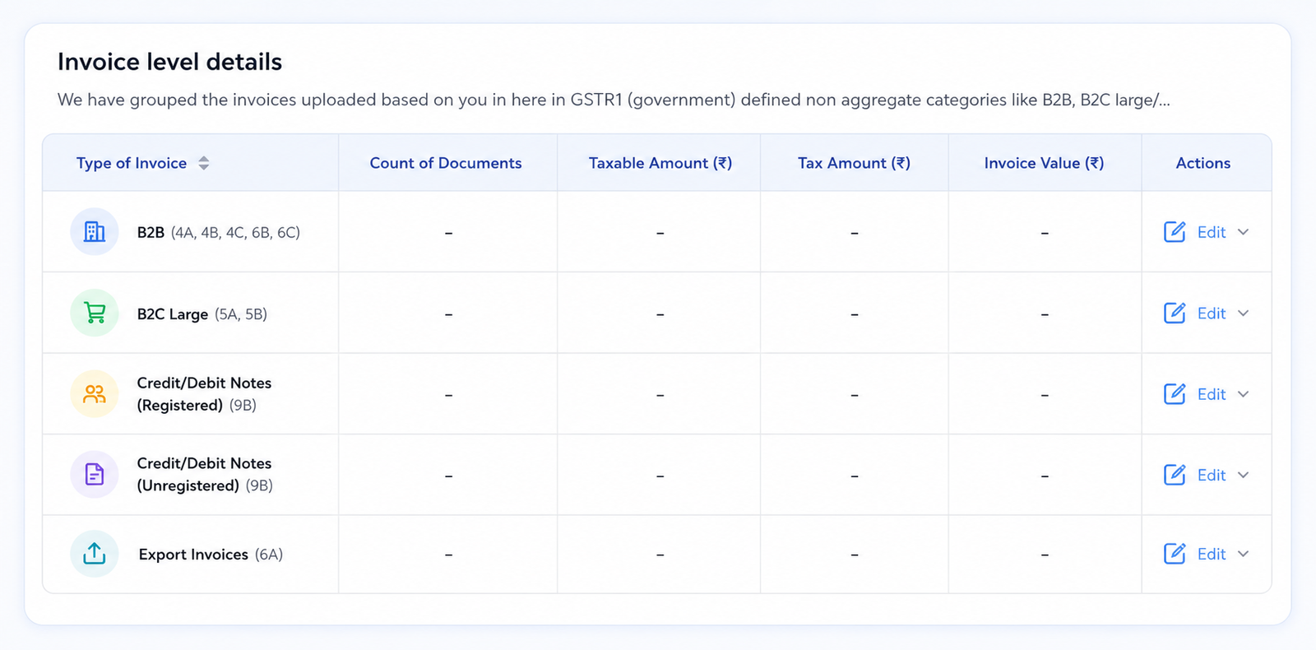This screenshot has height=650, width=1316.
Task: Click the pencil edit icon for Export Invoices
Action: point(1175,554)
